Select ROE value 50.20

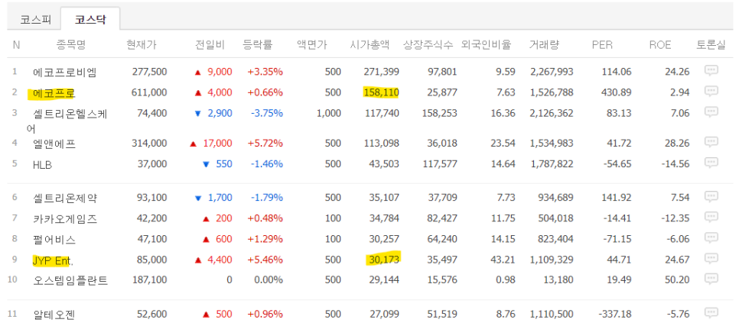tap(677, 280)
